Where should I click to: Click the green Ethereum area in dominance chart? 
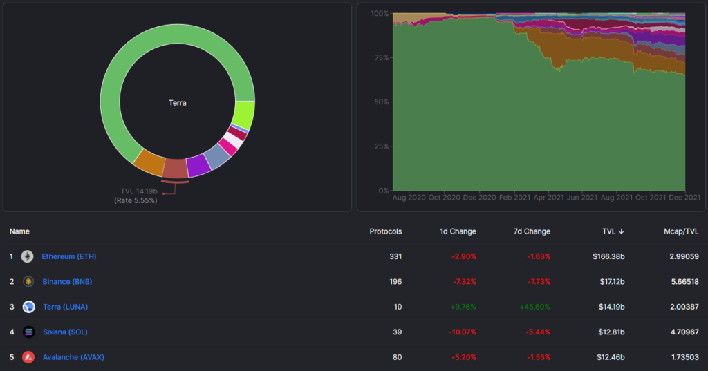[484, 124]
